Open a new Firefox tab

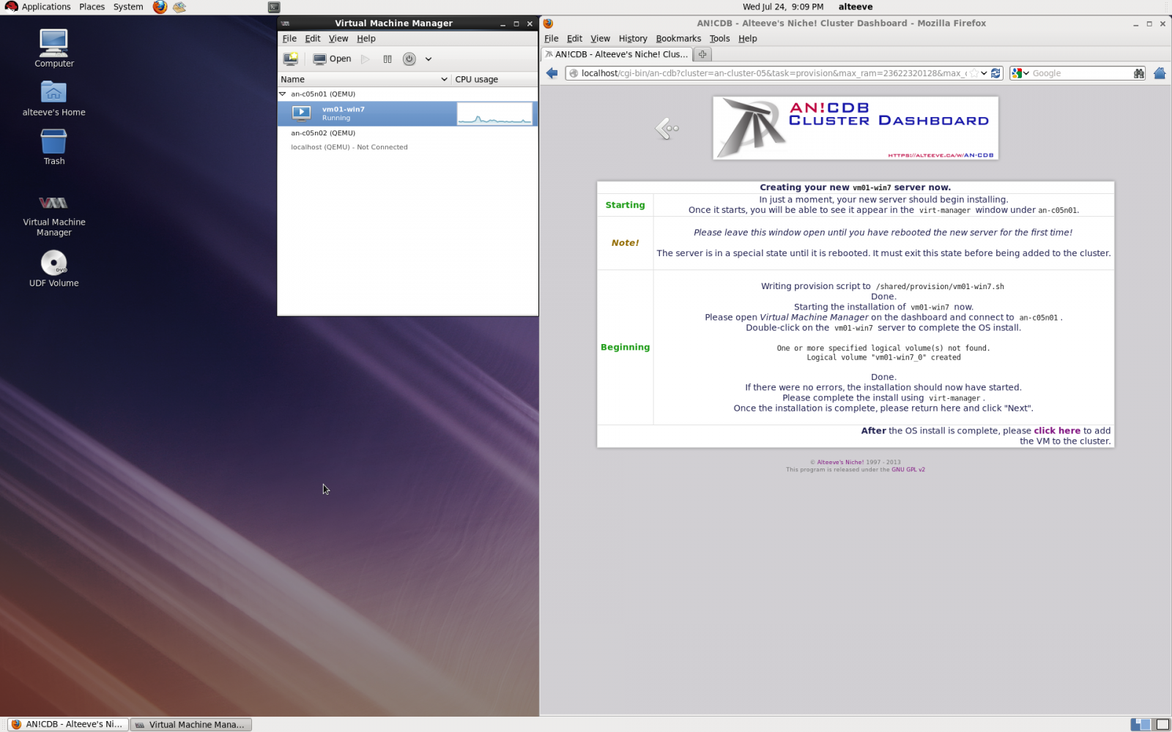tap(702, 54)
